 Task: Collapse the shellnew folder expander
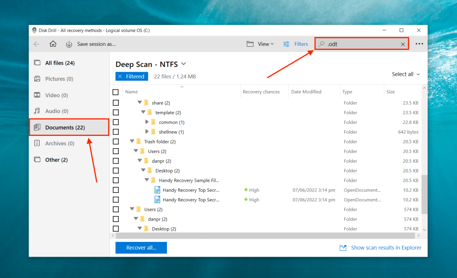click(x=148, y=131)
